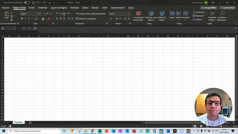Viewport: 238px width, 134px height.
Task: Open the font color dropdown arrow
Action: (52, 19)
